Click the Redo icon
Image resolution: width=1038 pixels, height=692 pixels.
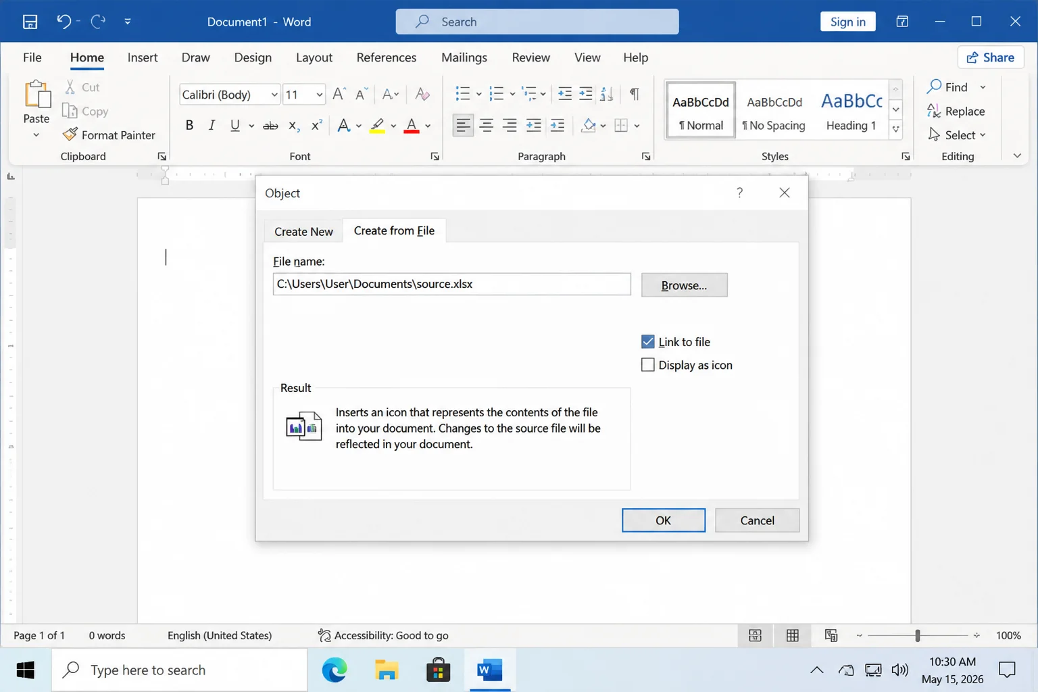[98, 22]
